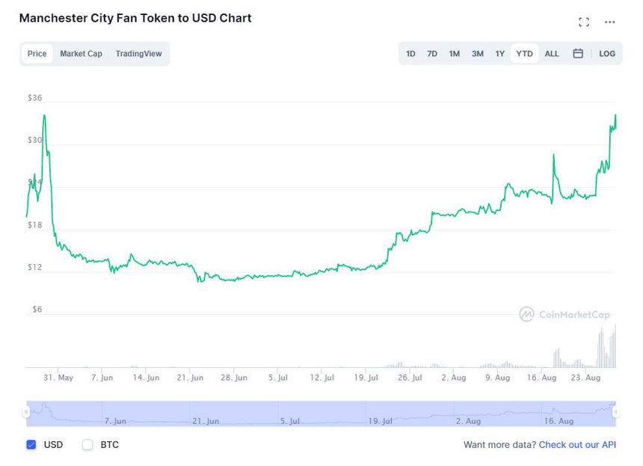This screenshot has height=466, width=643.
Task: Toggle LOG scale on chart
Action: click(607, 54)
